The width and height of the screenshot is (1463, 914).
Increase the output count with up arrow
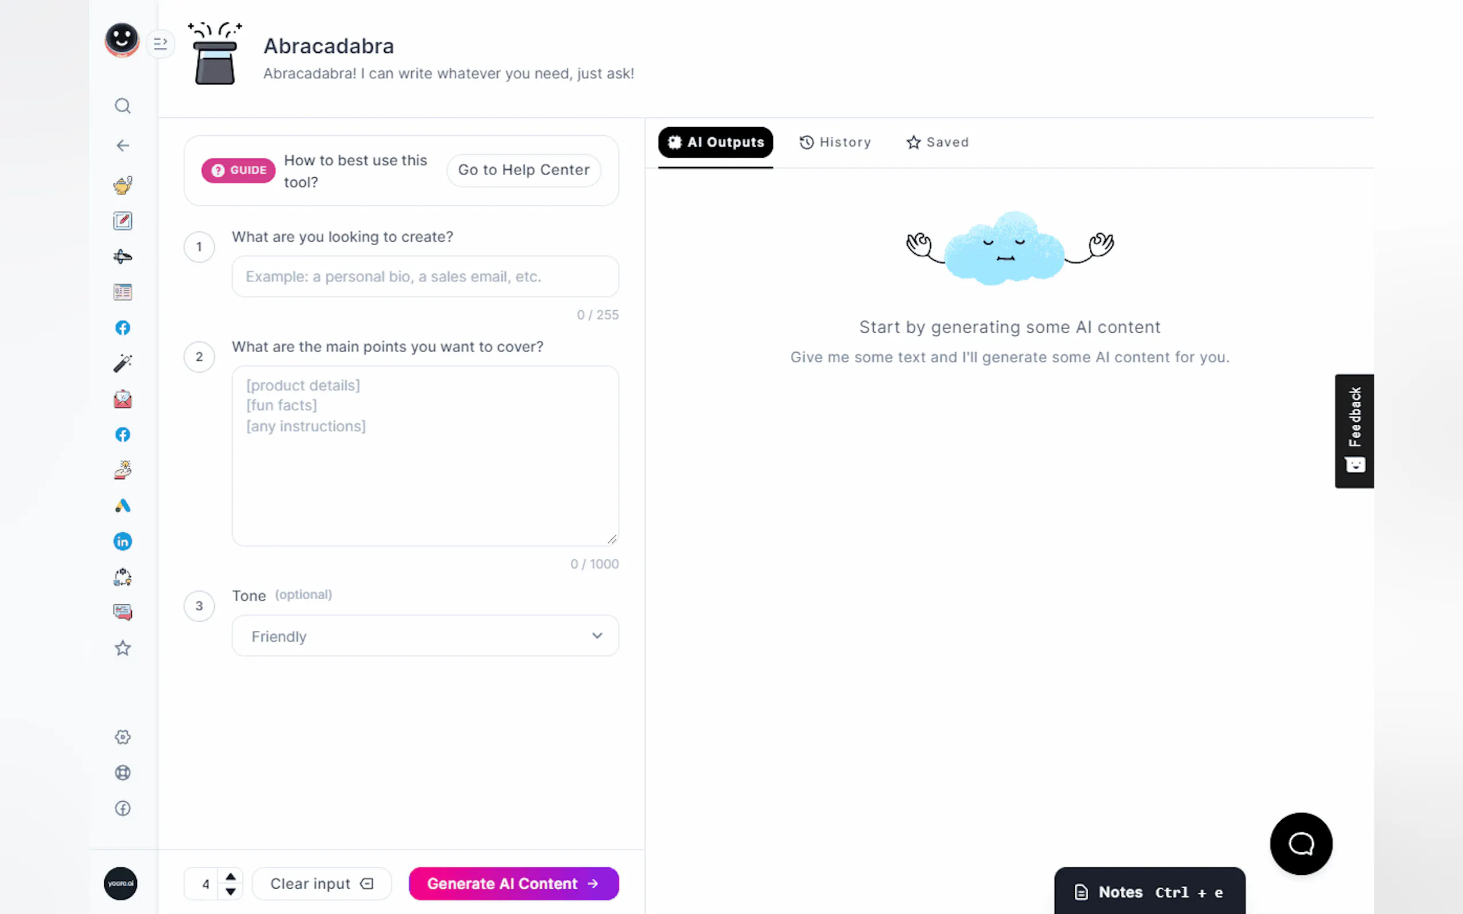(230, 877)
